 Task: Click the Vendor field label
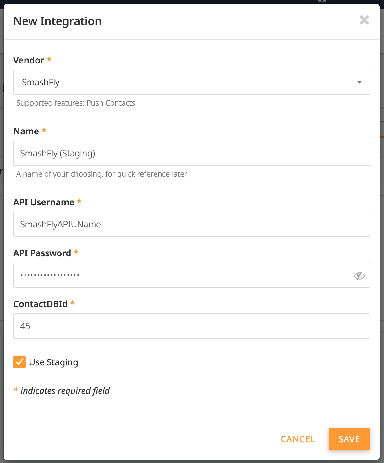(x=29, y=60)
